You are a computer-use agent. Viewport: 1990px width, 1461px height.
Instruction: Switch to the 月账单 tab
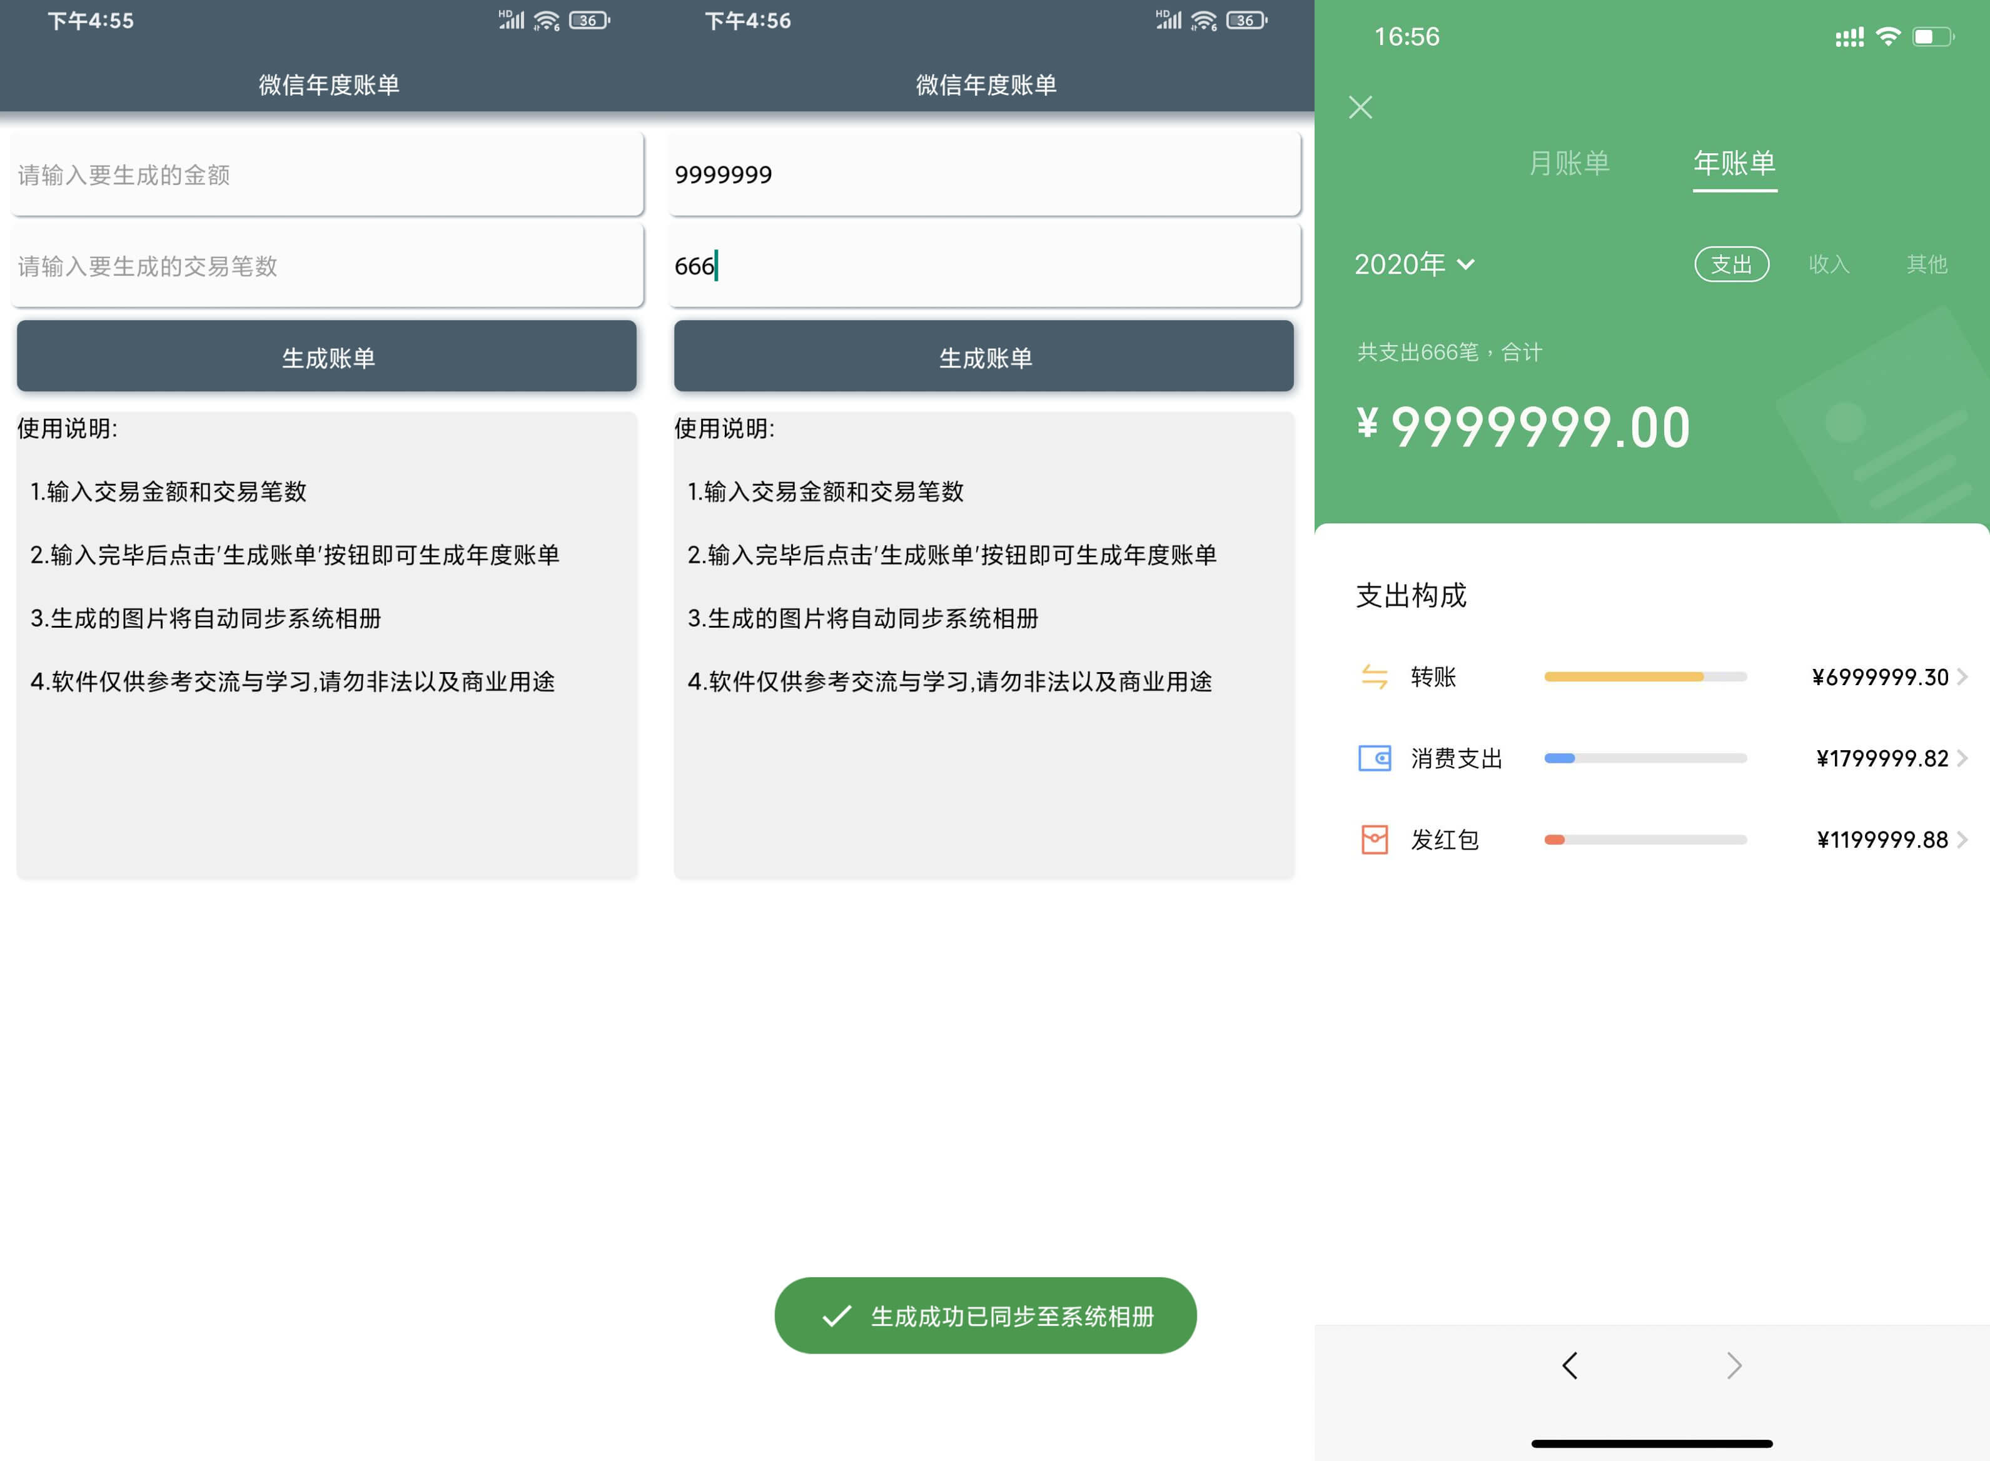click(1569, 164)
